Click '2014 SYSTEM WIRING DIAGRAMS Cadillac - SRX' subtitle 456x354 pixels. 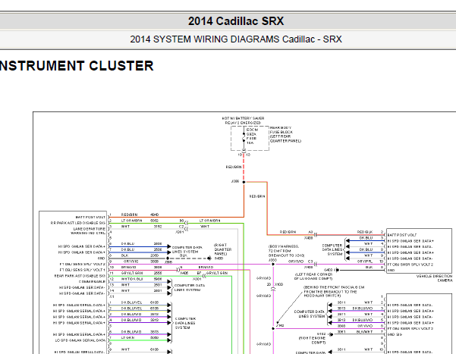pyautogui.click(x=236, y=39)
